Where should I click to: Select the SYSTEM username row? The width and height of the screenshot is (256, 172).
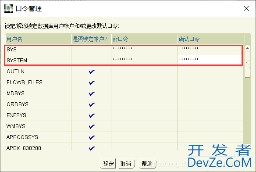tap(38, 60)
